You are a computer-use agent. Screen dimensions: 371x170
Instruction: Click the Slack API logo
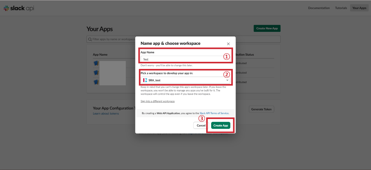click(19, 8)
